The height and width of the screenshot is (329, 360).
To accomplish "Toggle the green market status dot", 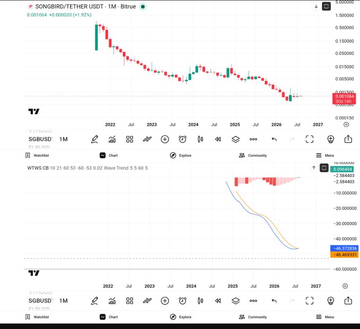I will tap(143, 7).
